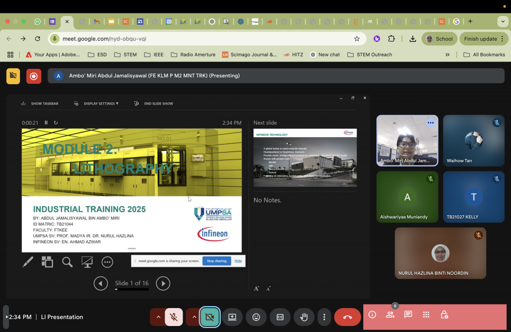Open the Chrome three-dot menu

pos(502,39)
